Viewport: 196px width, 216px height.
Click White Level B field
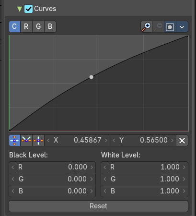click(x=144, y=191)
